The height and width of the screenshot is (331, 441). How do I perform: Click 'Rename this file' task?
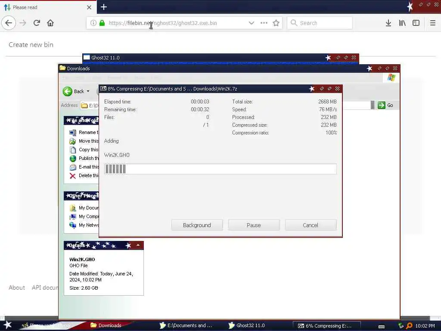click(84, 132)
